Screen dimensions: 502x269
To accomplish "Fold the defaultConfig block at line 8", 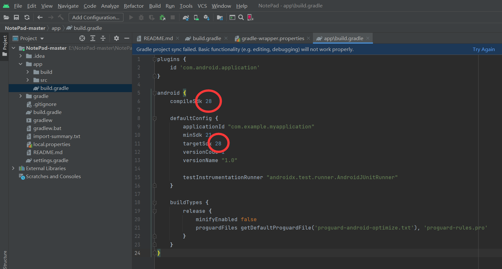I will click(x=154, y=118).
